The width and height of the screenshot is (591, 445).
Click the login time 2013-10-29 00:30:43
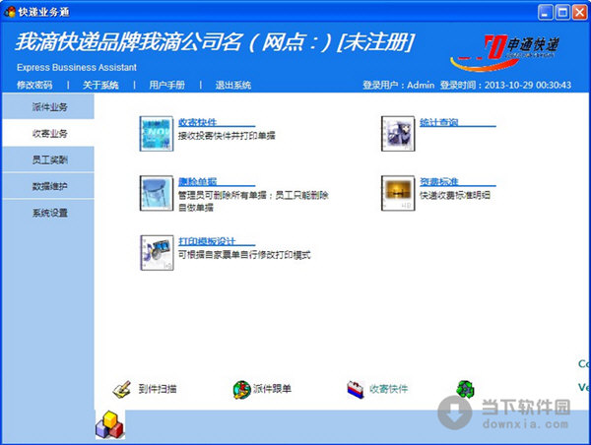[x=528, y=85]
